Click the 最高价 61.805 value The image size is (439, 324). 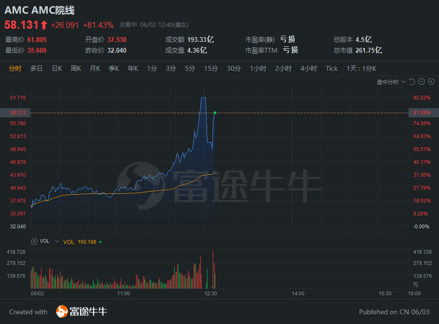(x=37, y=40)
